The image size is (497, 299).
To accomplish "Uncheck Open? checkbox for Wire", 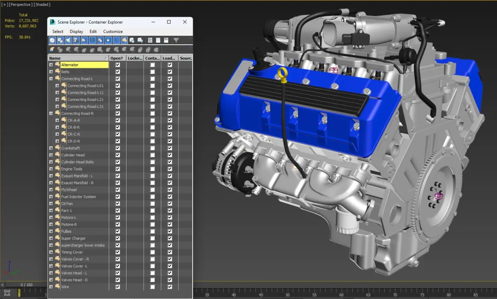I will 118,287.
